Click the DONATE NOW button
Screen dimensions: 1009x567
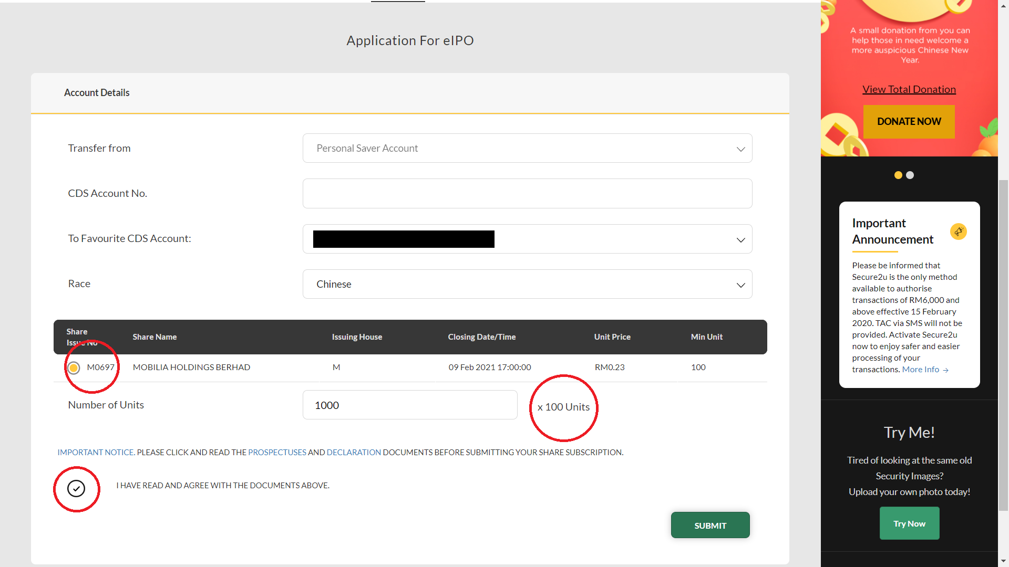click(909, 121)
